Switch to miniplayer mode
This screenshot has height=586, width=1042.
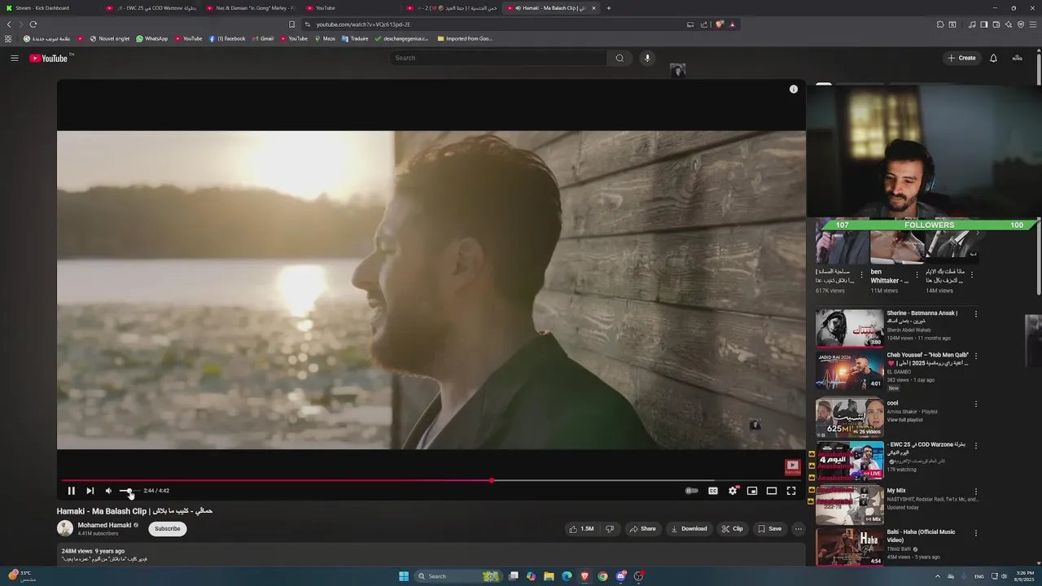coord(752,491)
